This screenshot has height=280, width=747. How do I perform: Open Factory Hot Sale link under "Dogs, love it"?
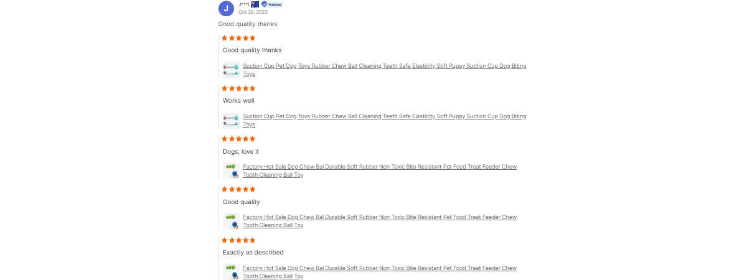point(380,170)
